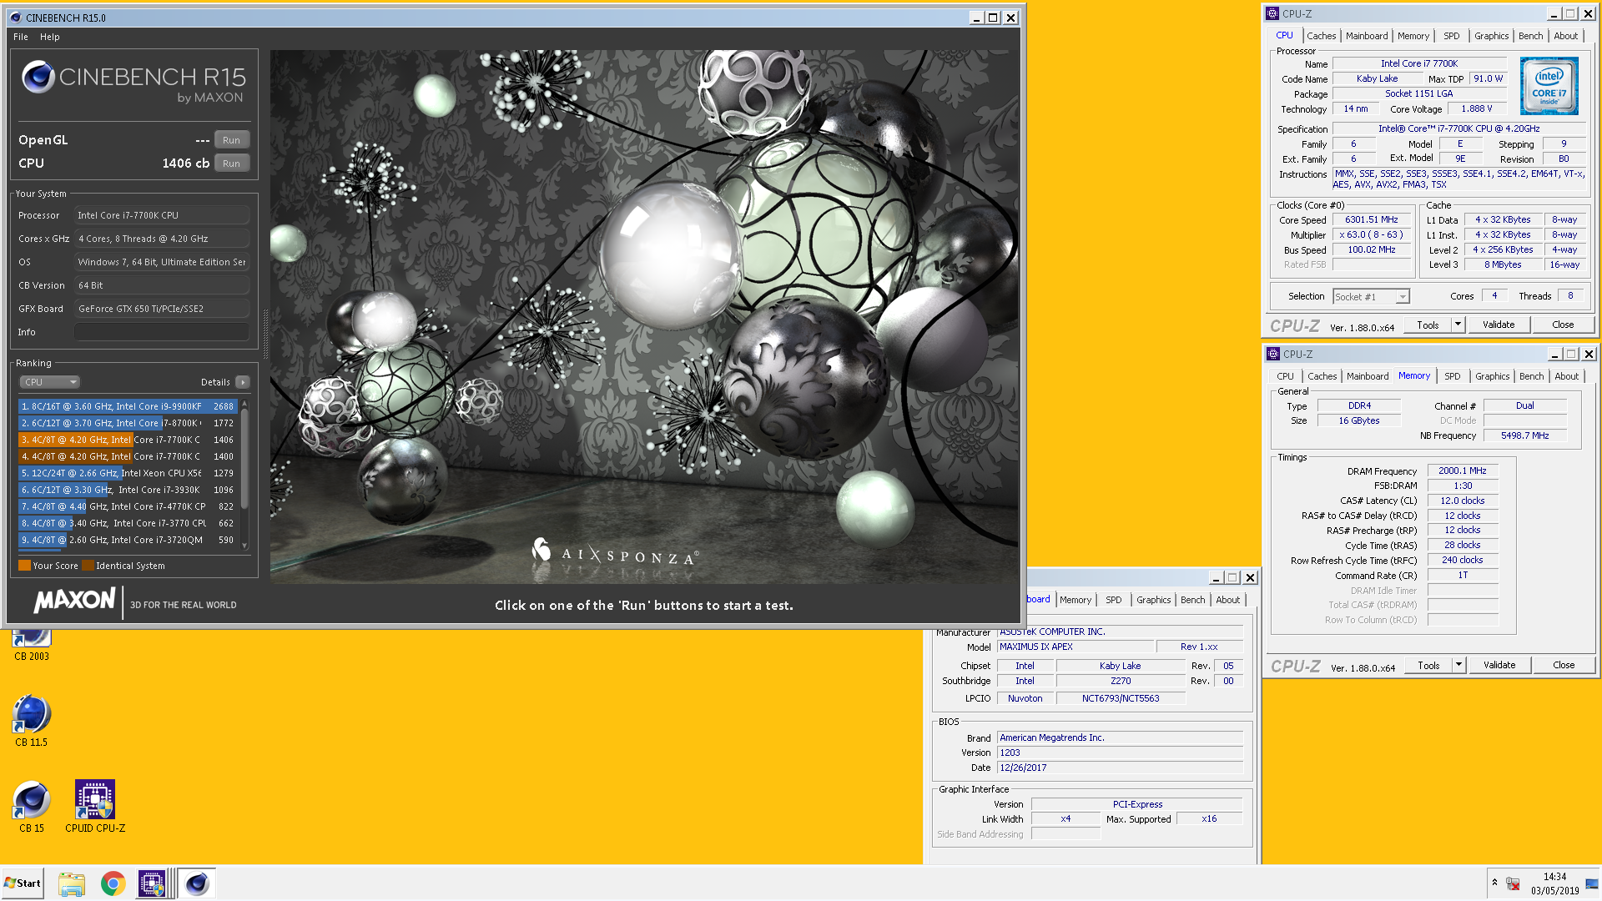Select ranking row Xeon X56 1279
Image resolution: width=1602 pixels, height=901 pixels.
coord(128,473)
